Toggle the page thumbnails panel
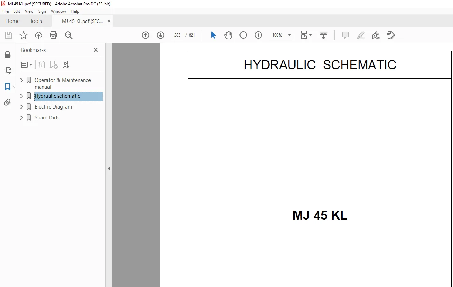453x287 pixels. (x=8, y=71)
